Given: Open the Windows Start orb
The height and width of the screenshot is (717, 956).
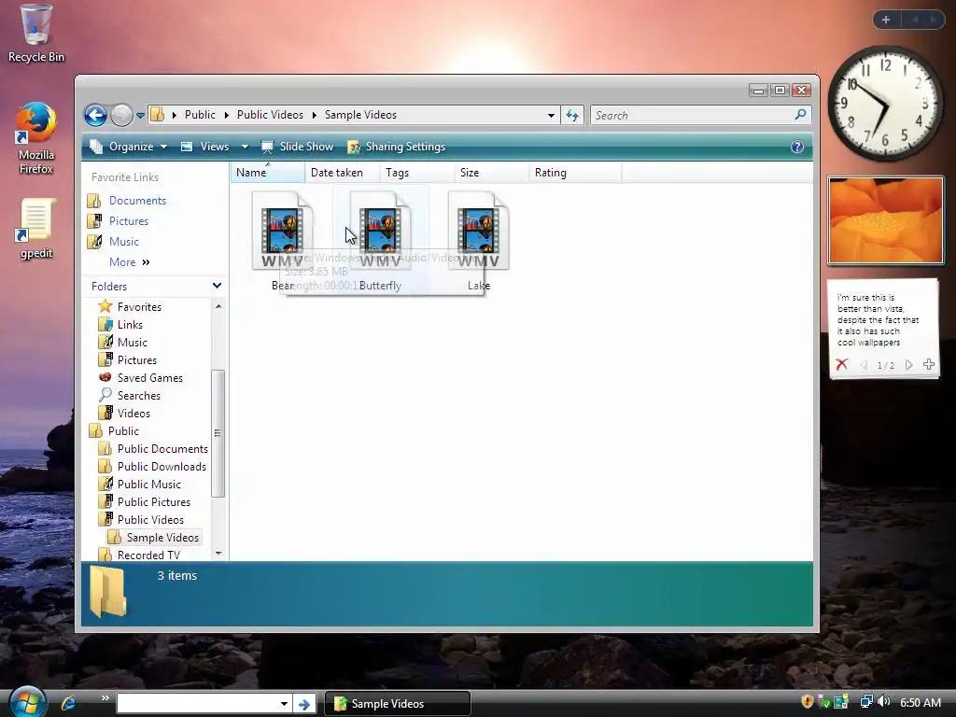Looking at the screenshot, I should click(x=27, y=702).
